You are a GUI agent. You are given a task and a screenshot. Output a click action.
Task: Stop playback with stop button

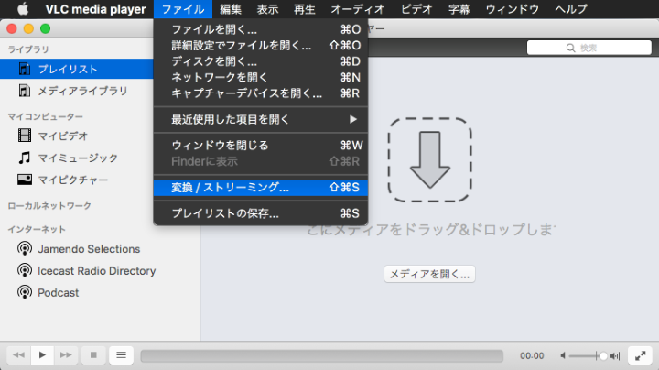point(93,355)
